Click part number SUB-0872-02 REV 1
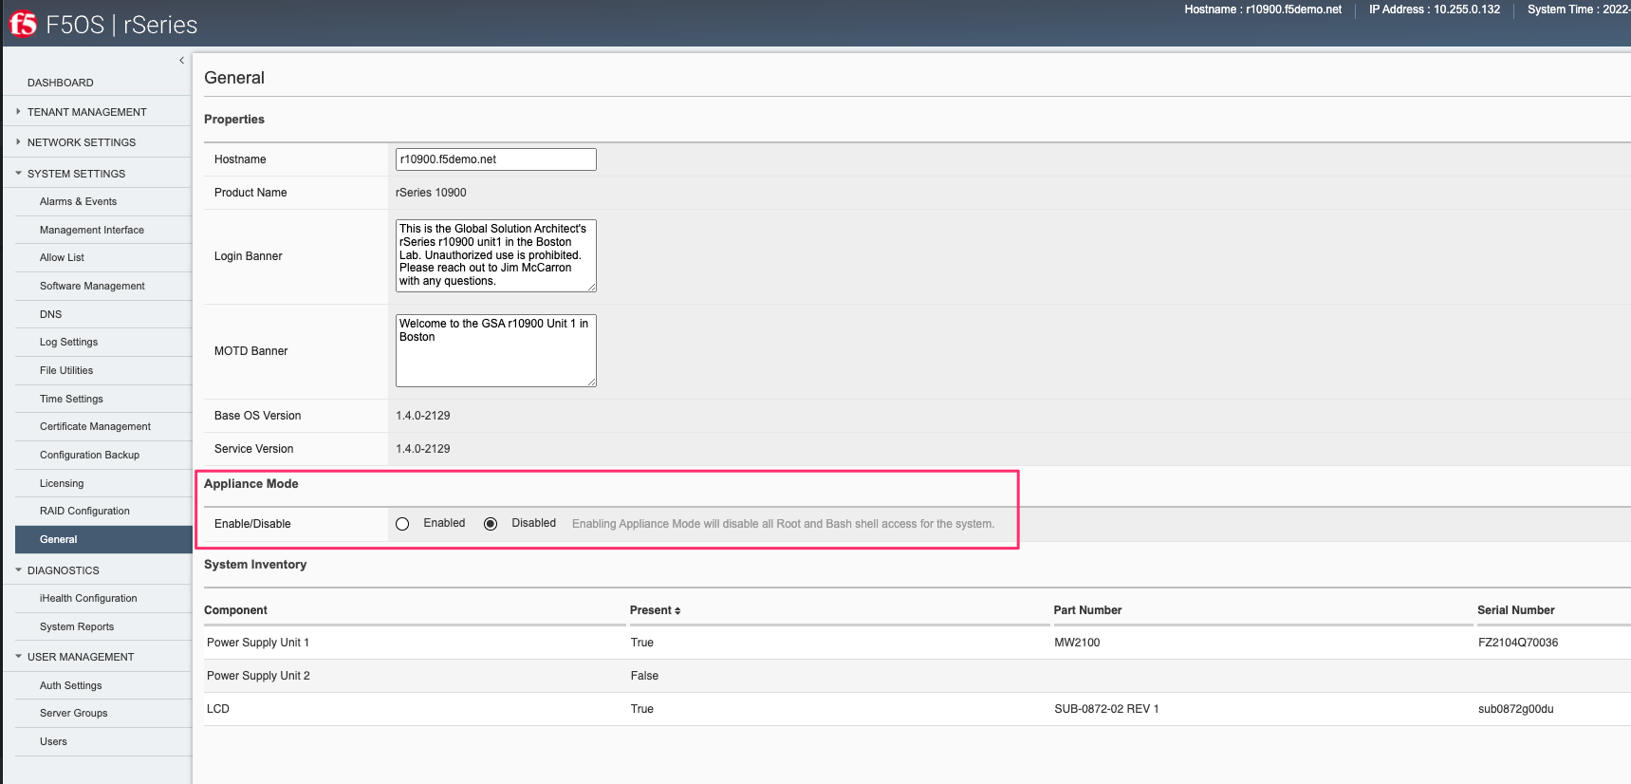The width and height of the screenshot is (1631, 784). point(1106,709)
